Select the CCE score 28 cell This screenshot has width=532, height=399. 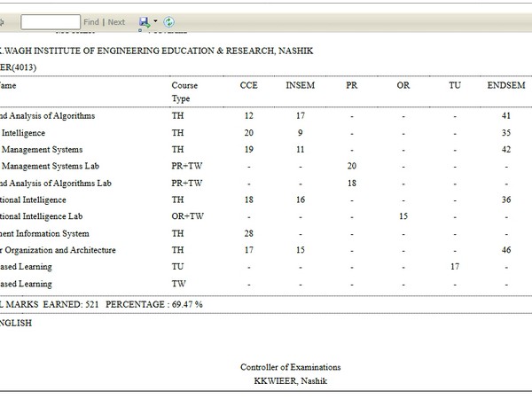click(249, 233)
